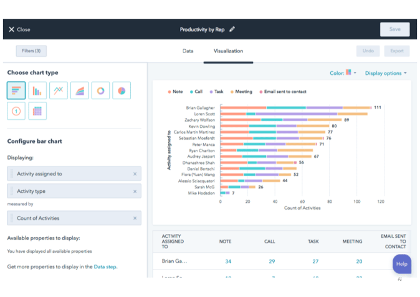Image resolution: width=420 pixels, height=297 pixels.
Task: Click the Export button
Action: tap(397, 51)
